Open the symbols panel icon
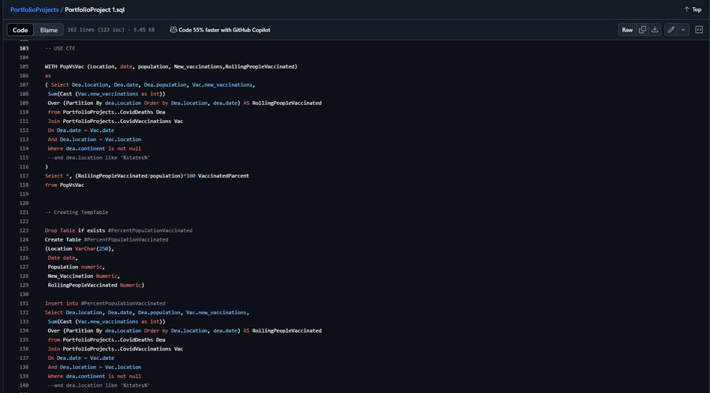Image resolution: width=710 pixels, height=393 pixels. point(699,30)
